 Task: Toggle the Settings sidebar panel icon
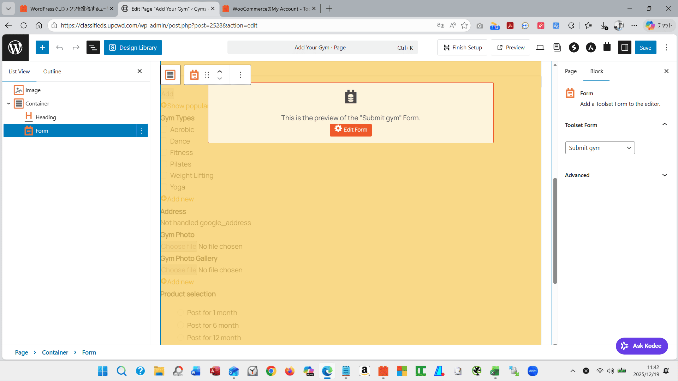click(x=624, y=48)
